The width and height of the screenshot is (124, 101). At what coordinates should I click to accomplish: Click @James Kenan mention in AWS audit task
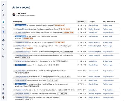pos(21,80)
